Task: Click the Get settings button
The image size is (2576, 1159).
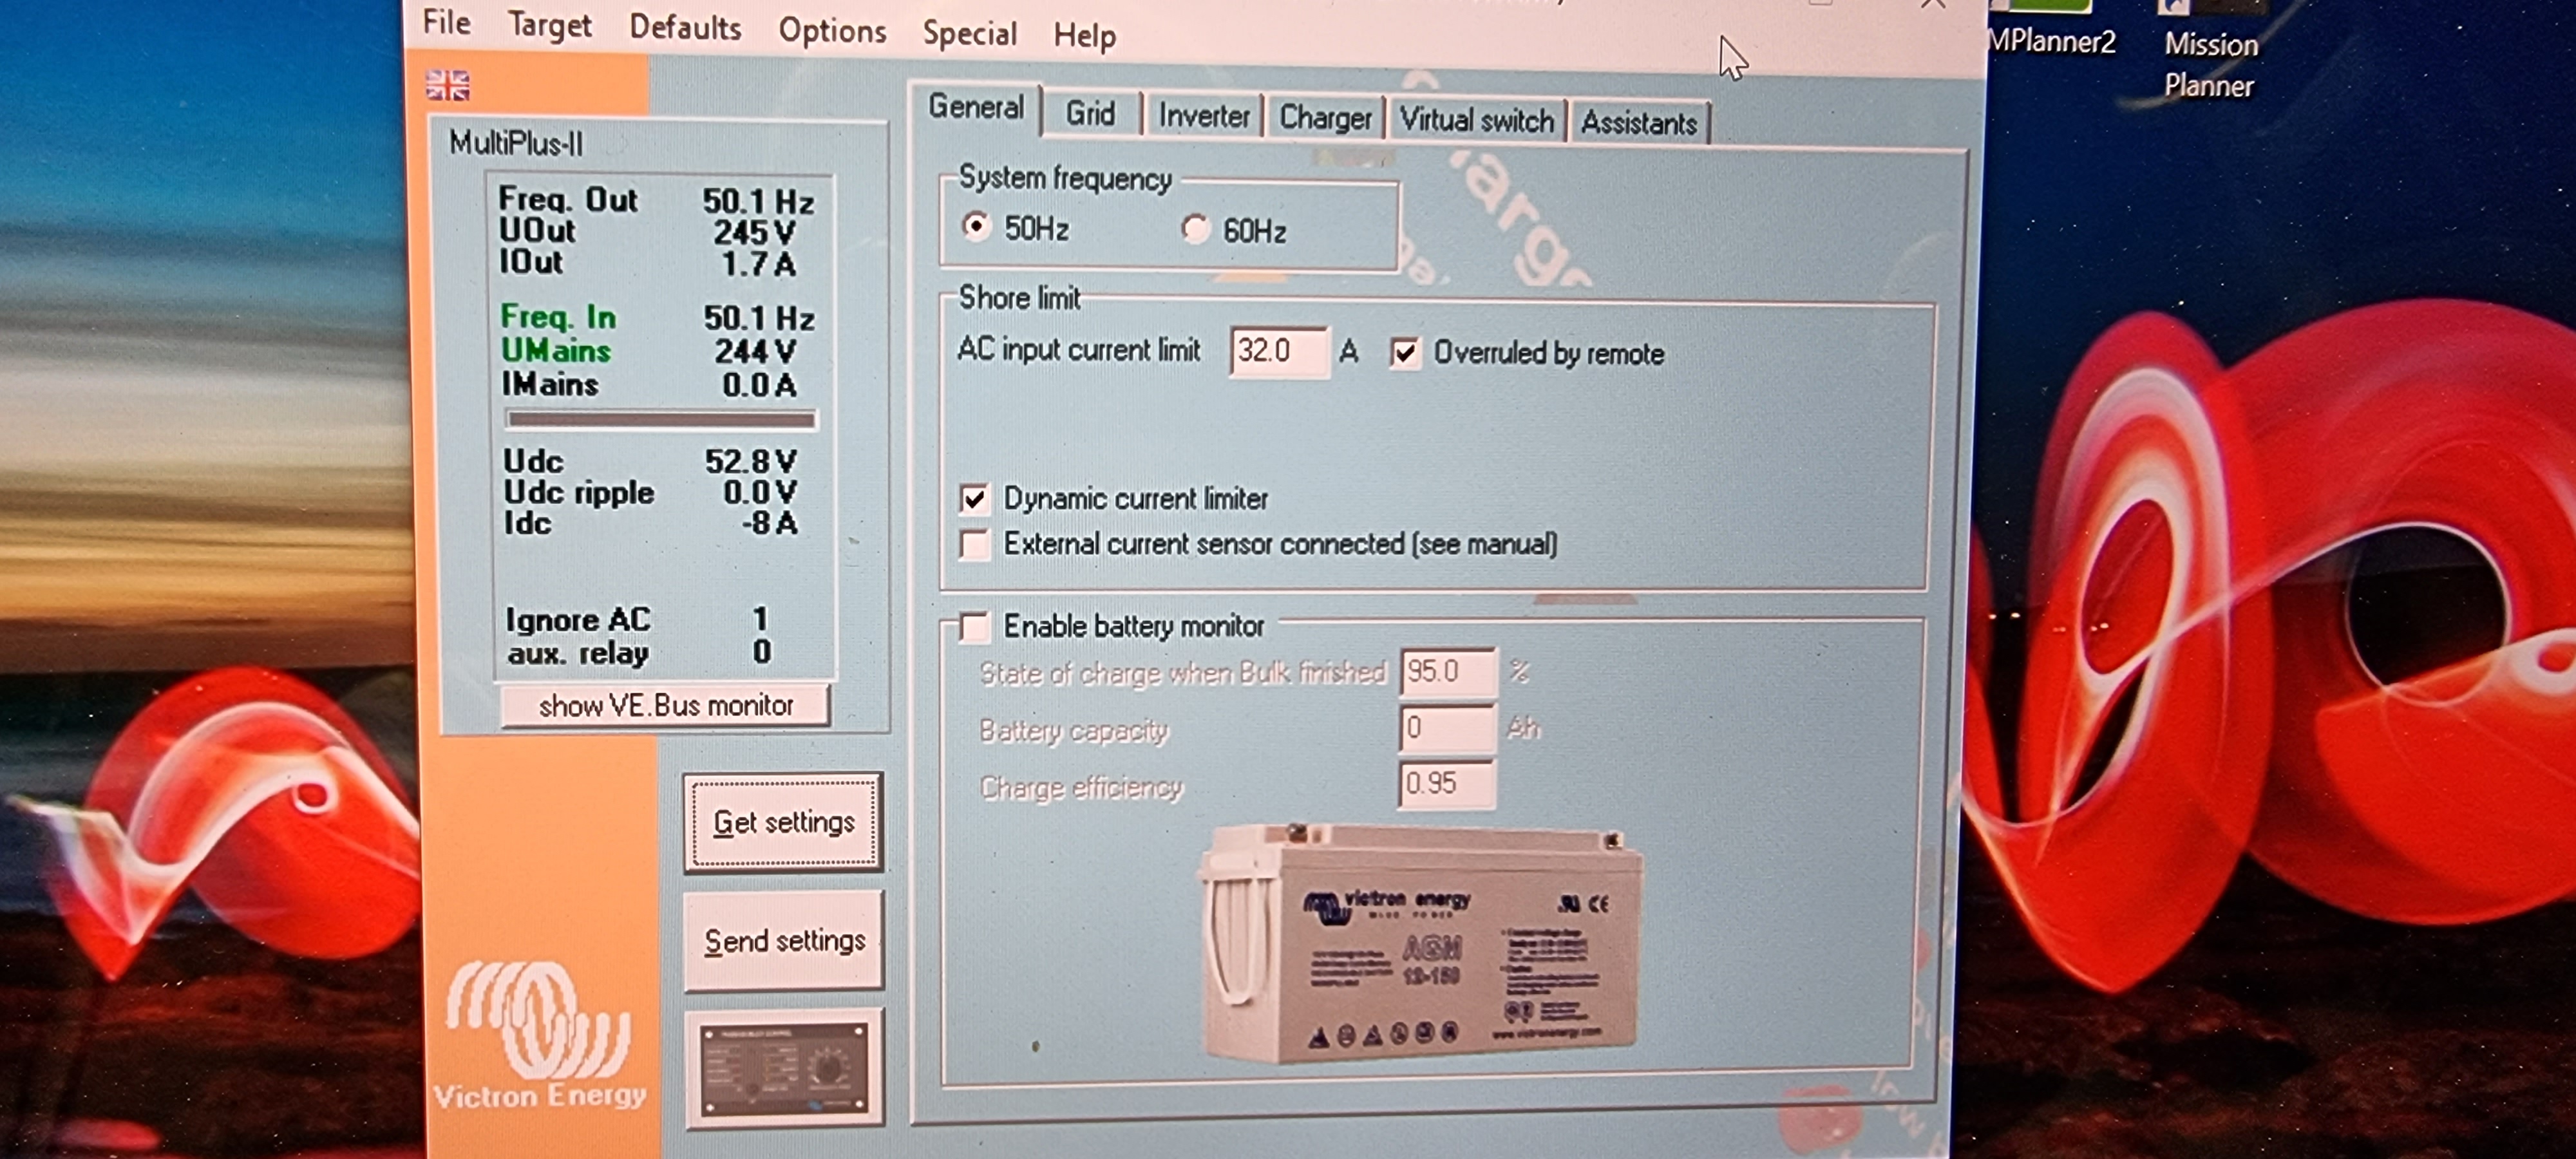Action: pos(783,822)
